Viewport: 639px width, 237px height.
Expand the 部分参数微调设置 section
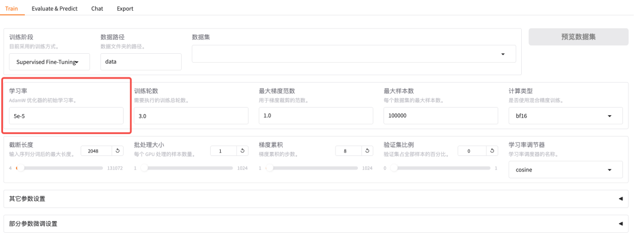316,223
